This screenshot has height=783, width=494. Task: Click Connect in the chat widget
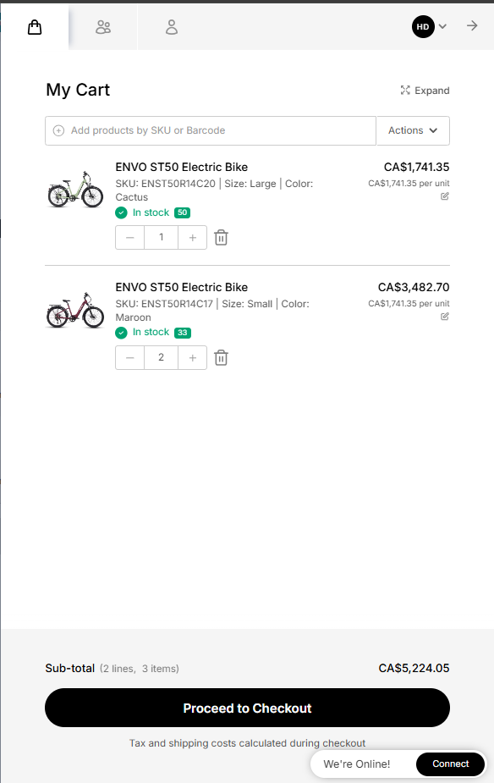click(x=450, y=764)
